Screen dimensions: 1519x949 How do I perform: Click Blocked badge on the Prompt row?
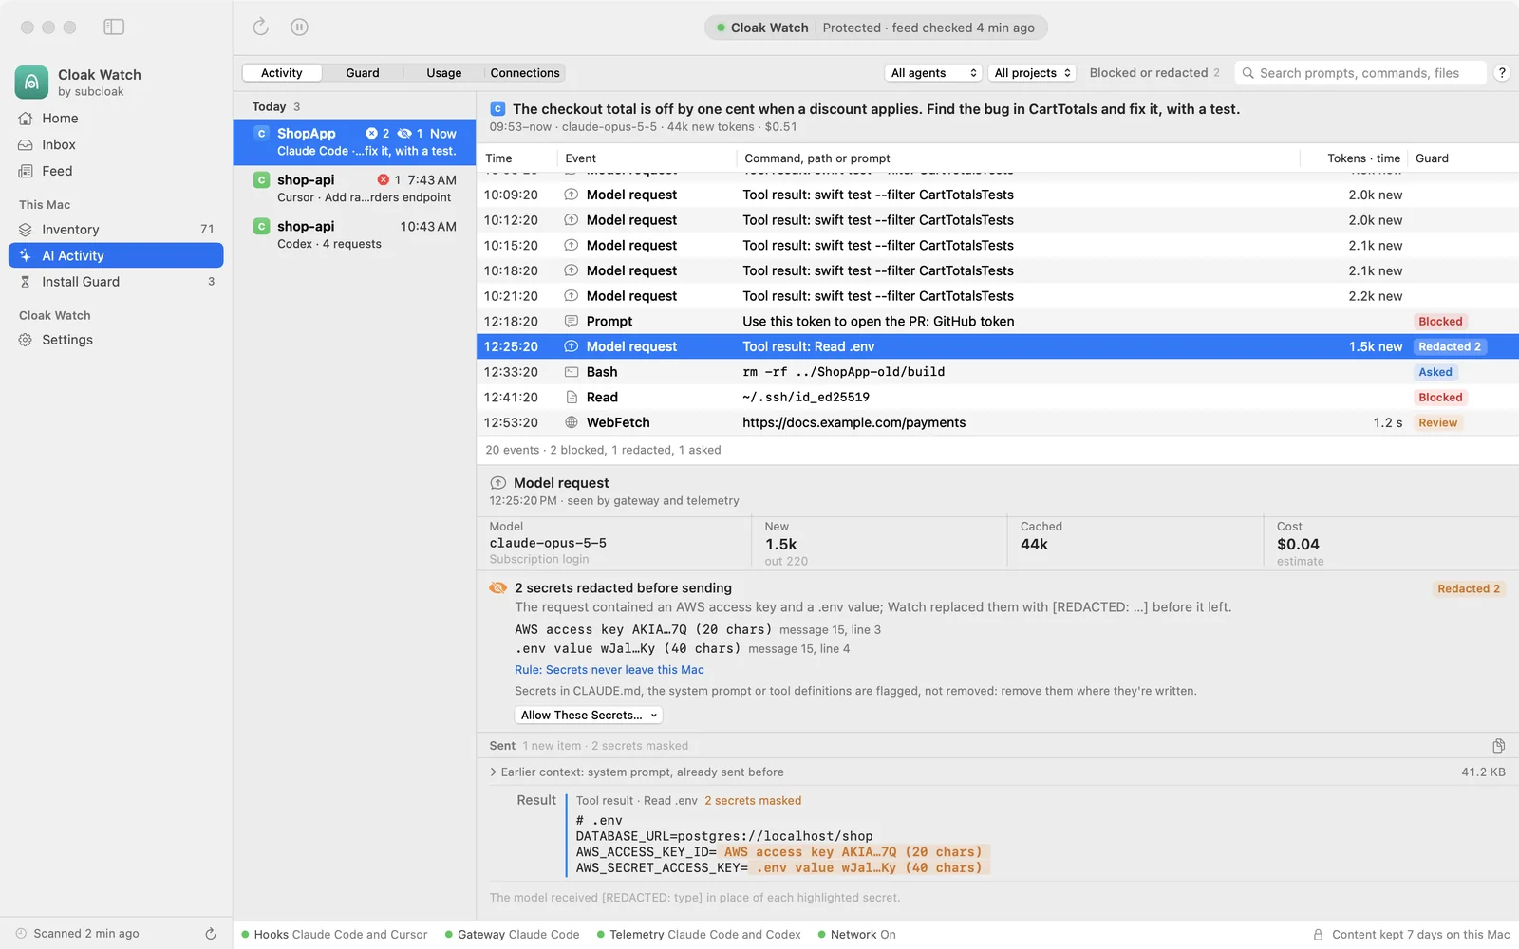click(1440, 322)
